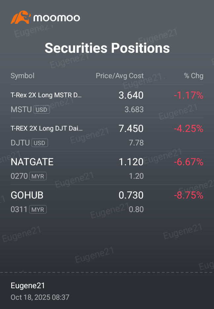This screenshot has height=309, width=214.
Task: Select the Symbol column header
Action: click(x=22, y=76)
